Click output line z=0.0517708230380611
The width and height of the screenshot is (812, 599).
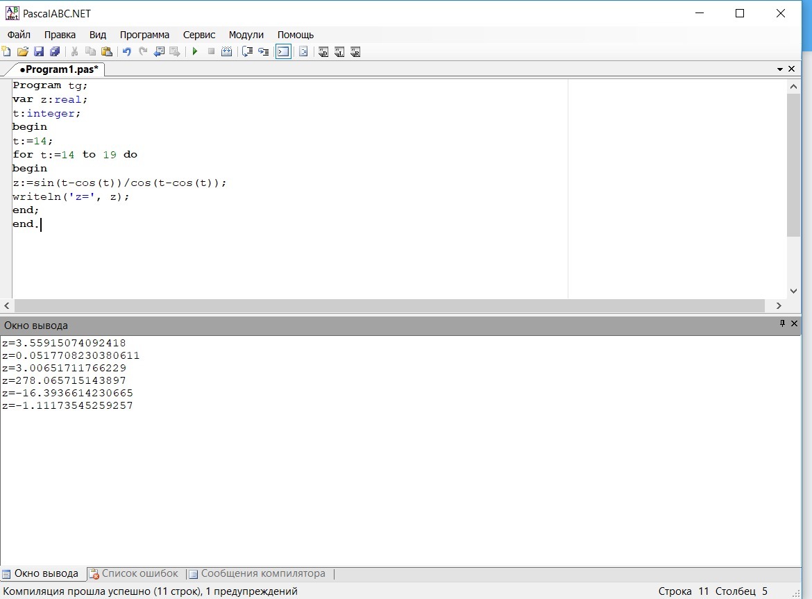[x=71, y=355]
